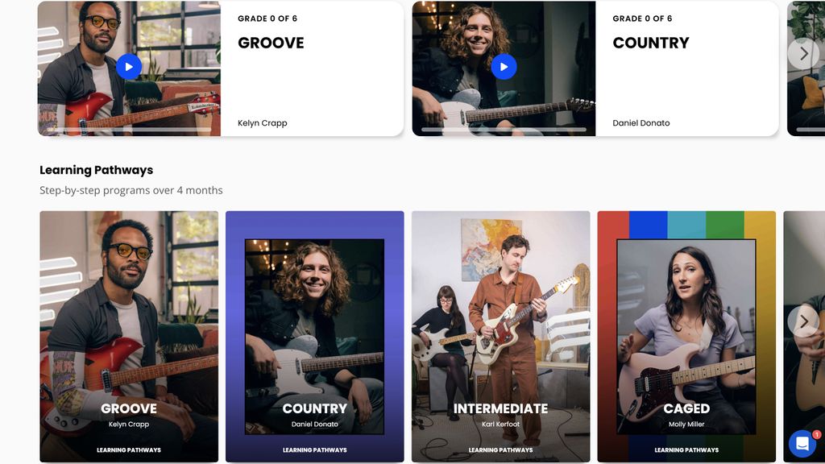Open CAGED pathway by Molly Miller
The height and width of the screenshot is (464, 825).
pos(686,337)
